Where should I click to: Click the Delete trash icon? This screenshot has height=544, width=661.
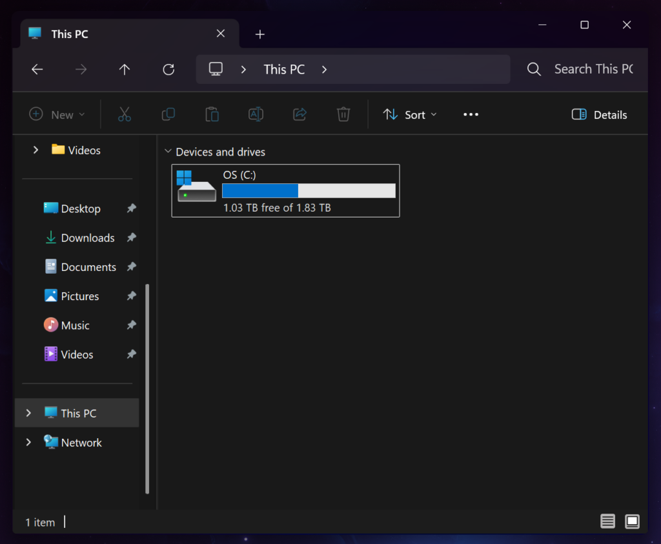(343, 115)
